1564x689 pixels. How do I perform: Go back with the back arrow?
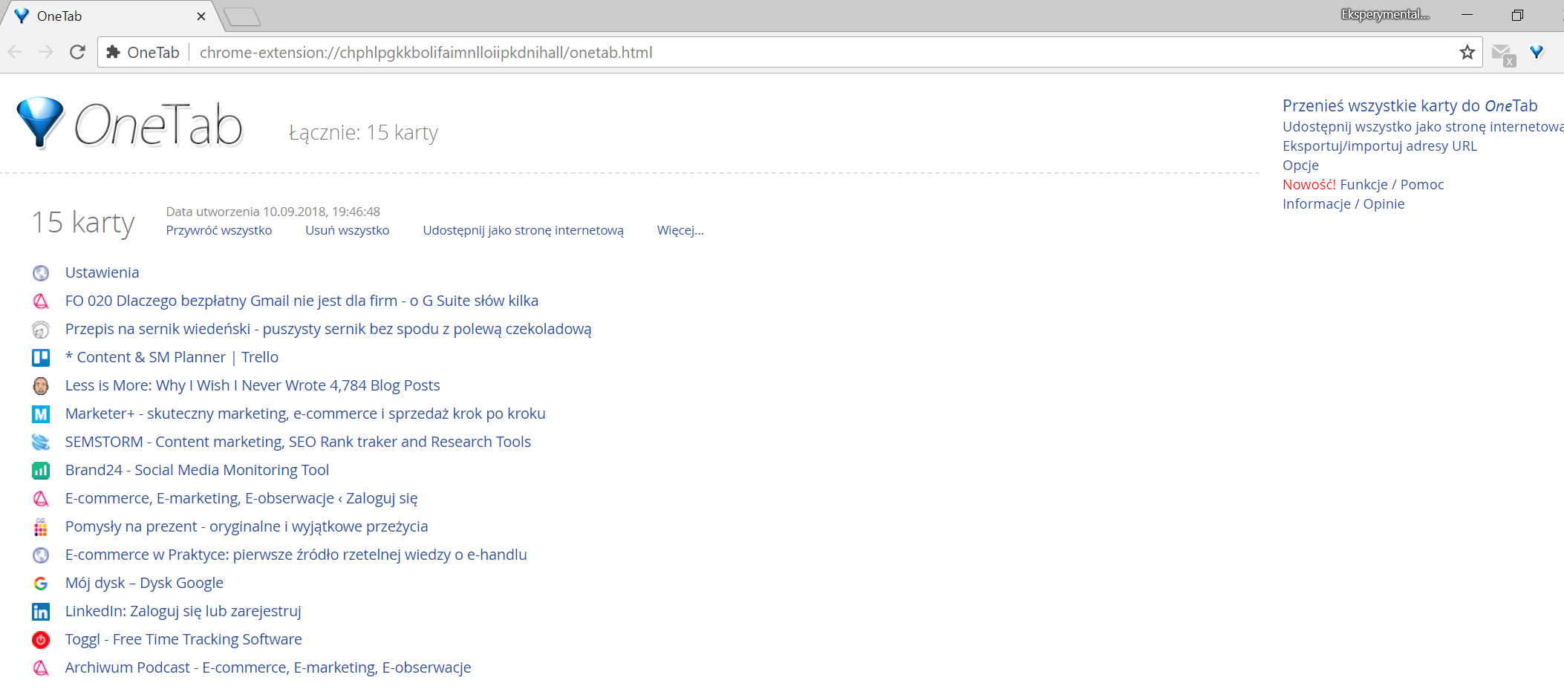pyautogui.click(x=15, y=52)
